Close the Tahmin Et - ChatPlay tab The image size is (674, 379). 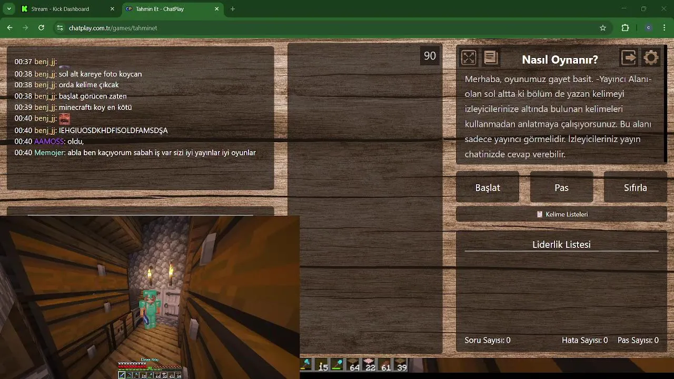217,9
